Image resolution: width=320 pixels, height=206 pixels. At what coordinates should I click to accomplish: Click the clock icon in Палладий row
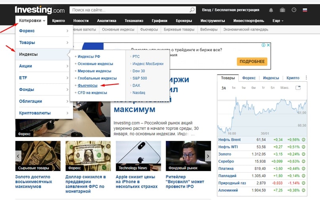(303, 176)
